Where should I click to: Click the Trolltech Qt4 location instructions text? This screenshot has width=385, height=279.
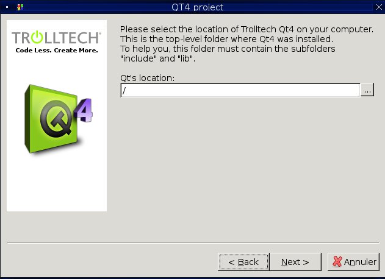point(246,44)
